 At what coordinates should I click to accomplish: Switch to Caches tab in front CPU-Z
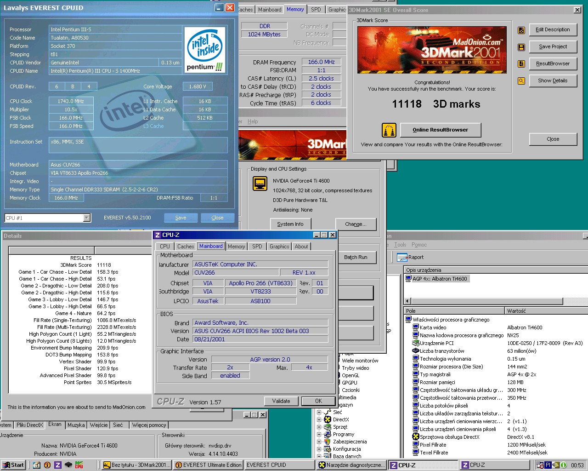pos(186,247)
